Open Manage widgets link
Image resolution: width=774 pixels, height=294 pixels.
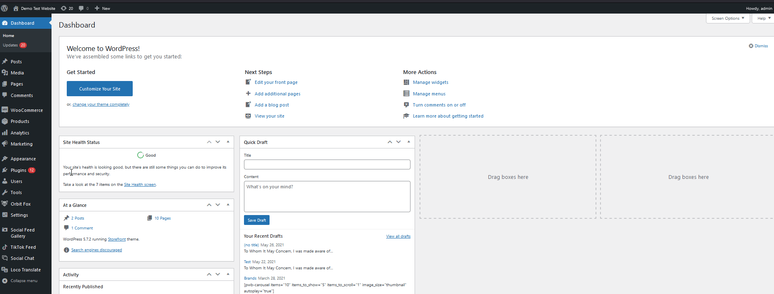[431, 82]
